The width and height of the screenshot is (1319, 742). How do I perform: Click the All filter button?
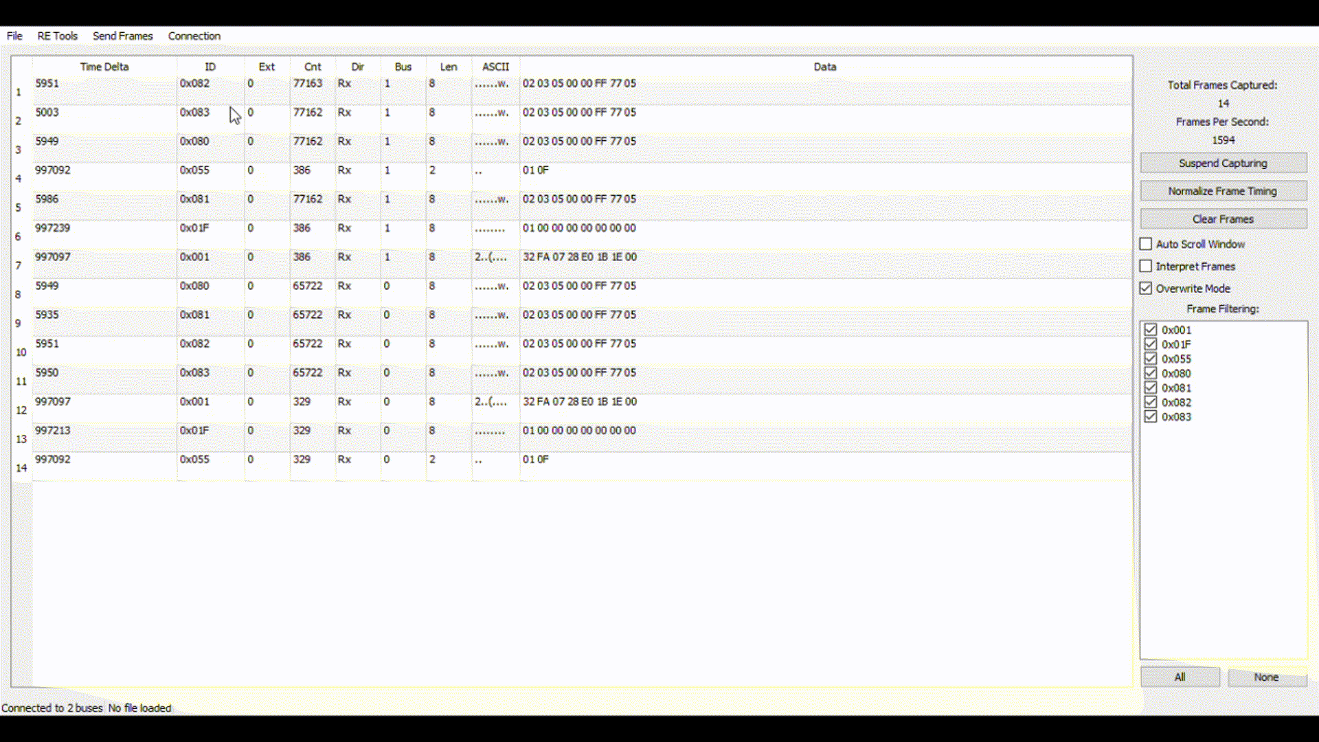1180,677
